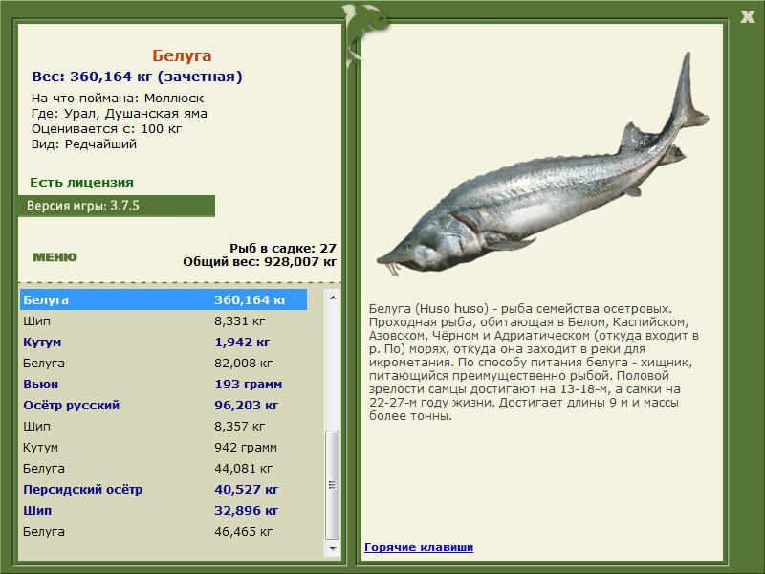Click the fish list scrollbar thumb
The image size is (765, 574).
(x=332, y=484)
